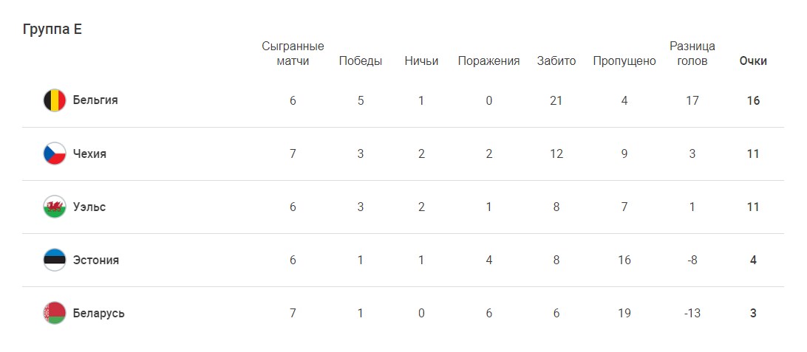The height and width of the screenshot is (352, 807).
Task: Click the Czech Republic flag icon
Action: 55,153
